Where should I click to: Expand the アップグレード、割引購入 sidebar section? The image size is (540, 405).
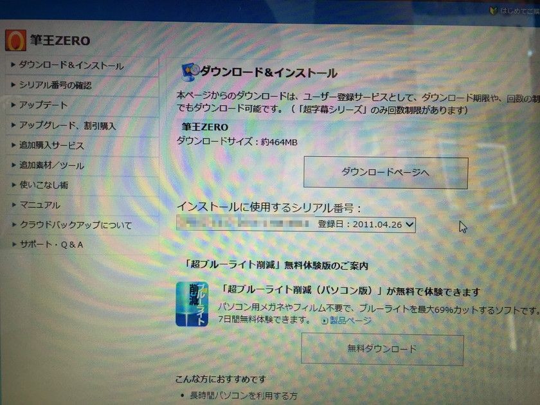(67, 125)
